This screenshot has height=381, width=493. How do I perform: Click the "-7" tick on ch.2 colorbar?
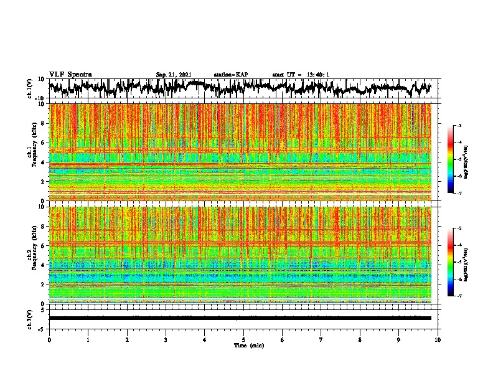(x=459, y=296)
